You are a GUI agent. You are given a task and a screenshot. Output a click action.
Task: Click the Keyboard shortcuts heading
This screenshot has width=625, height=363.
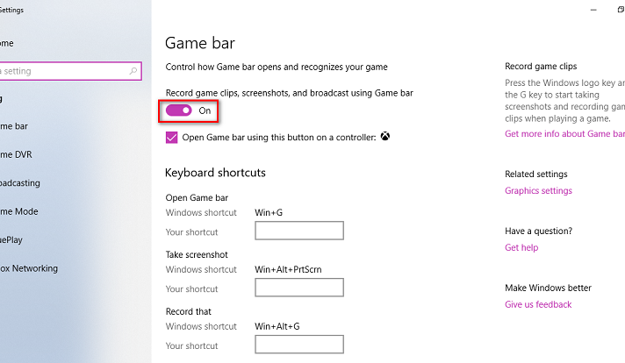click(x=215, y=173)
